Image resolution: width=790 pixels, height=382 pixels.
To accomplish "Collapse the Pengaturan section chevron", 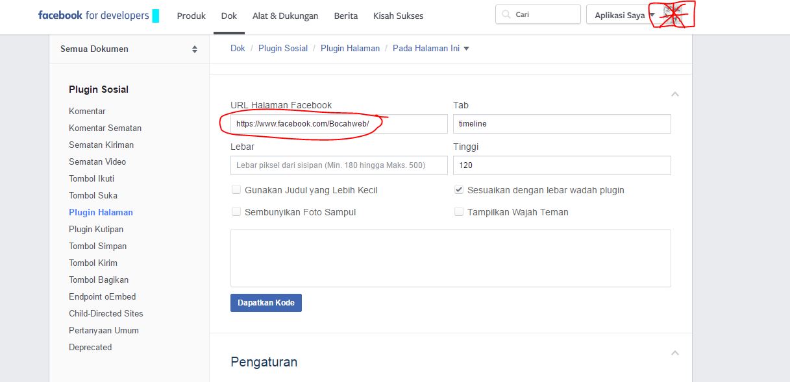I will [x=675, y=353].
